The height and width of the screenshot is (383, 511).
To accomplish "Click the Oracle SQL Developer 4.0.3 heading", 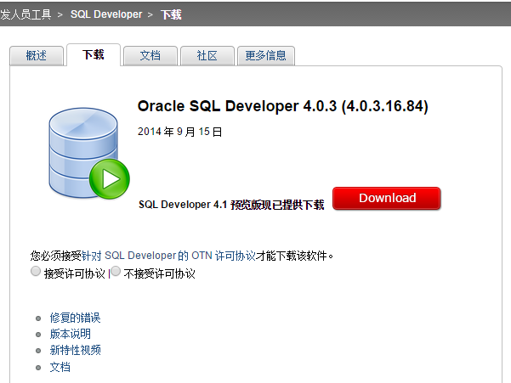I will (x=283, y=106).
